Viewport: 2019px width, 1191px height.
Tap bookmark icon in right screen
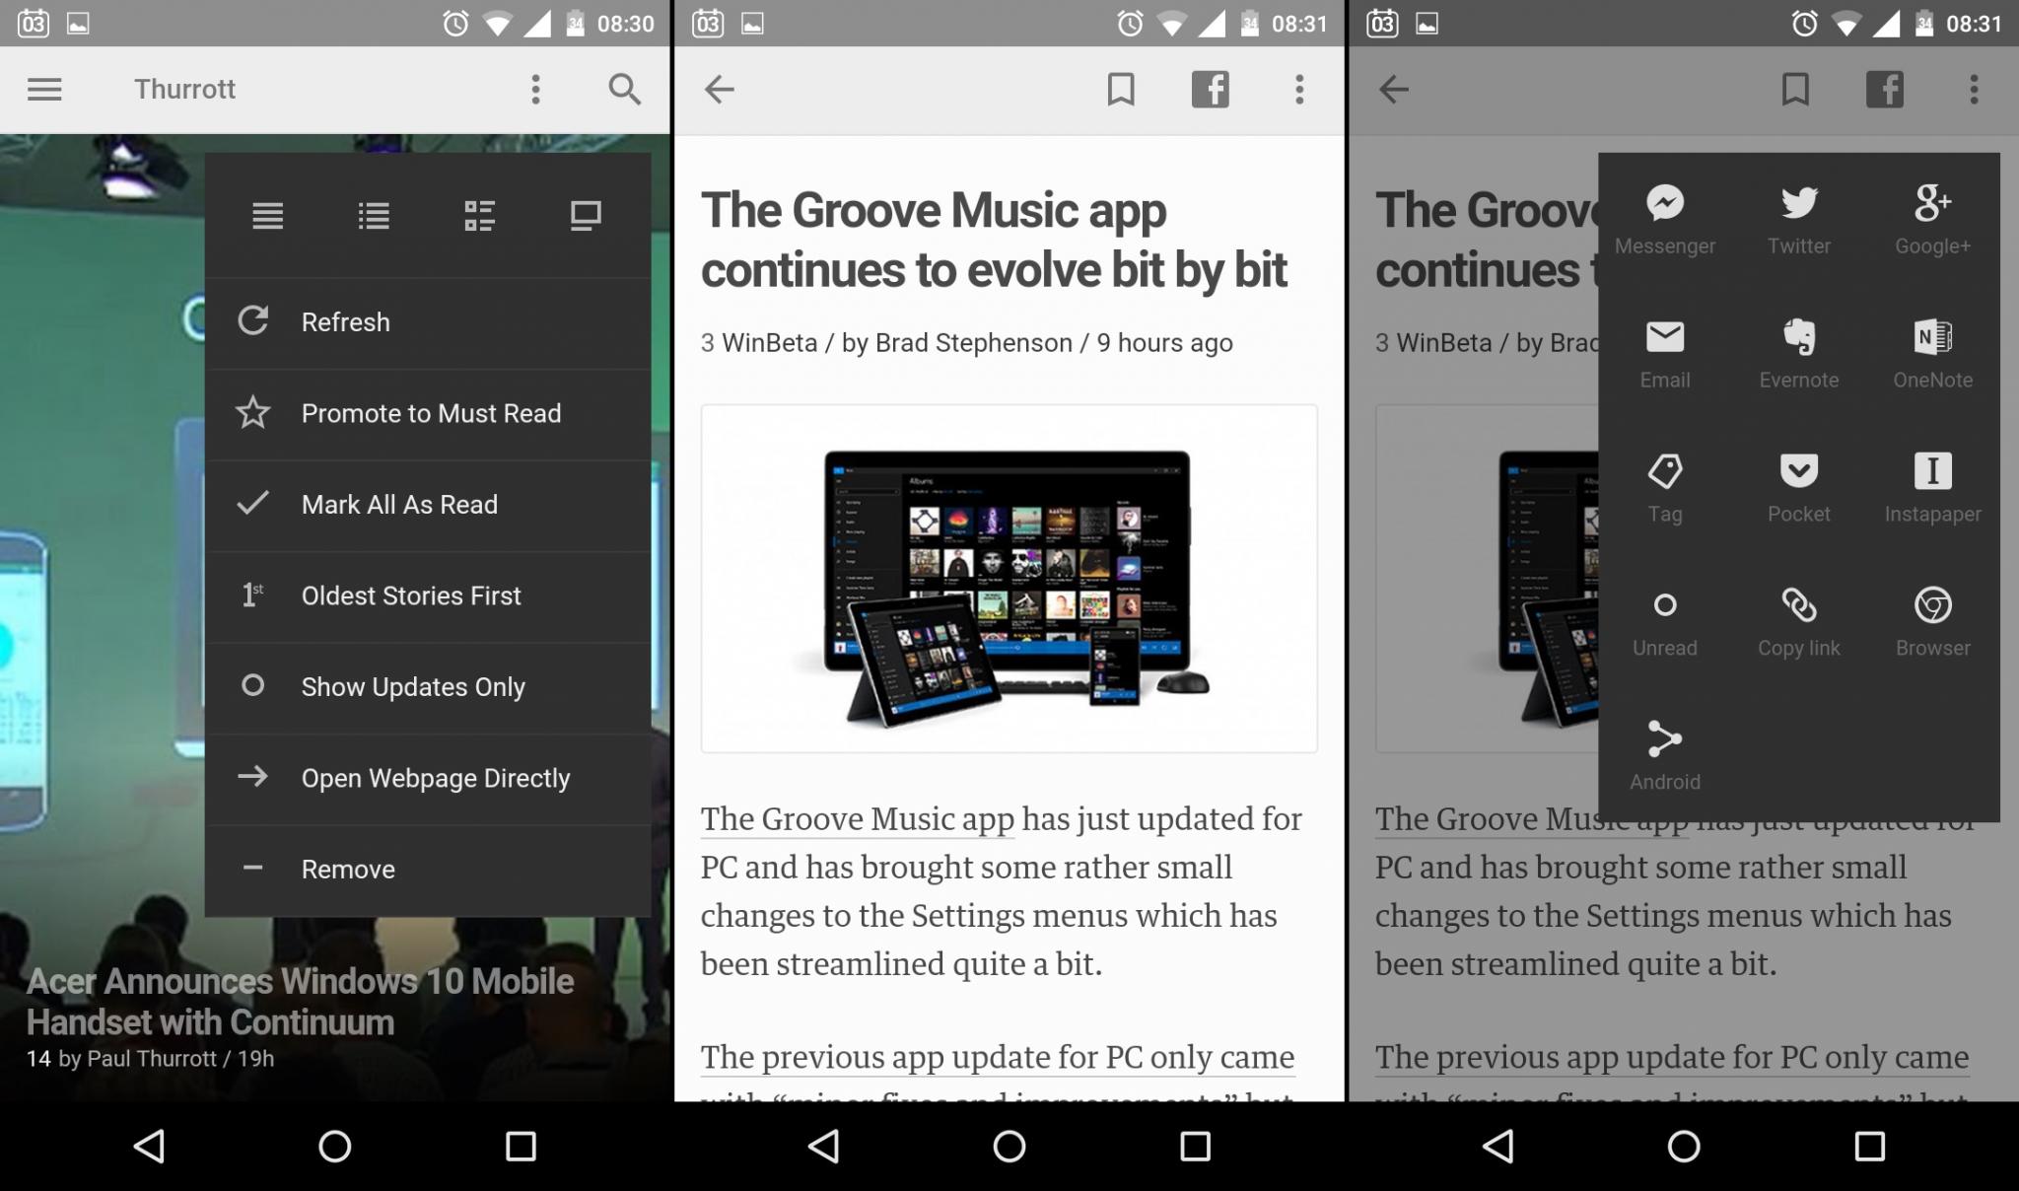pyautogui.click(x=1795, y=90)
